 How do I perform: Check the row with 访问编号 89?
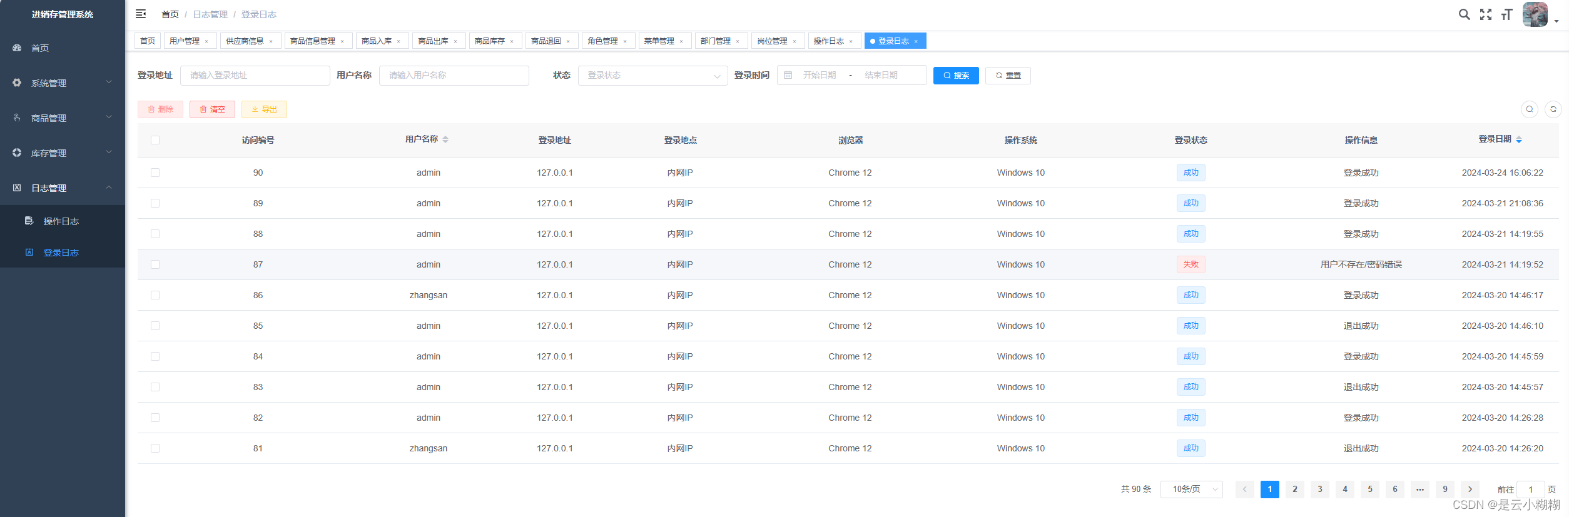pos(155,203)
